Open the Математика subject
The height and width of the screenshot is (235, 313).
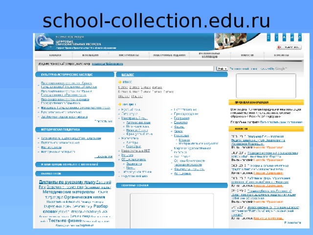tap(130, 138)
